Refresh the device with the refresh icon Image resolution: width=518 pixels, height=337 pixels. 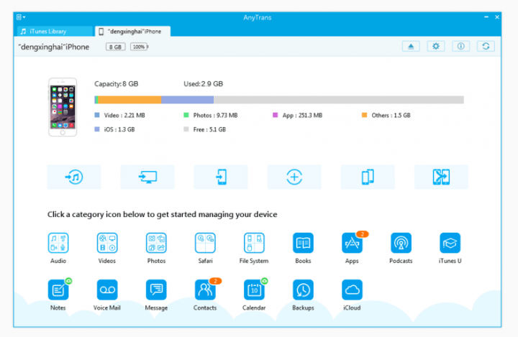486,46
